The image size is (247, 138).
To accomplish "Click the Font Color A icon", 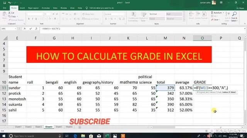I will tap(55, 19).
